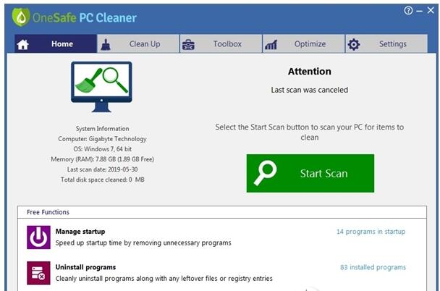Viewport: 440px width, 291px height.
Task: Click the 'Last scan was canceled' message
Action: point(310,90)
